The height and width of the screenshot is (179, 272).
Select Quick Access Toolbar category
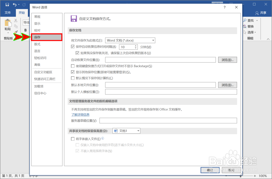click(x=47, y=79)
